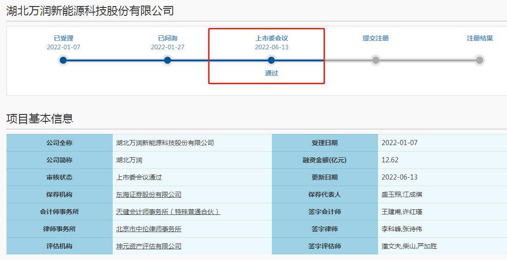Image resolution: width=507 pixels, height=260 pixels.
Task: Click the 签字会计师 header cell
Action: pyautogui.click(x=325, y=212)
